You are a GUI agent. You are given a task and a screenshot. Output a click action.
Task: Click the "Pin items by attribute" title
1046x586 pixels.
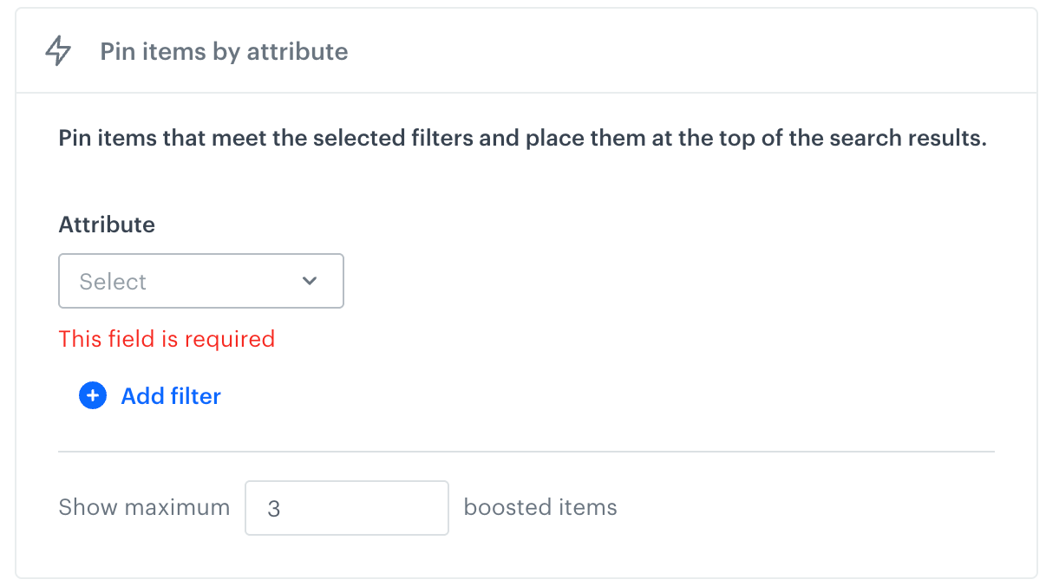pyautogui.click(x=224, y=52)
